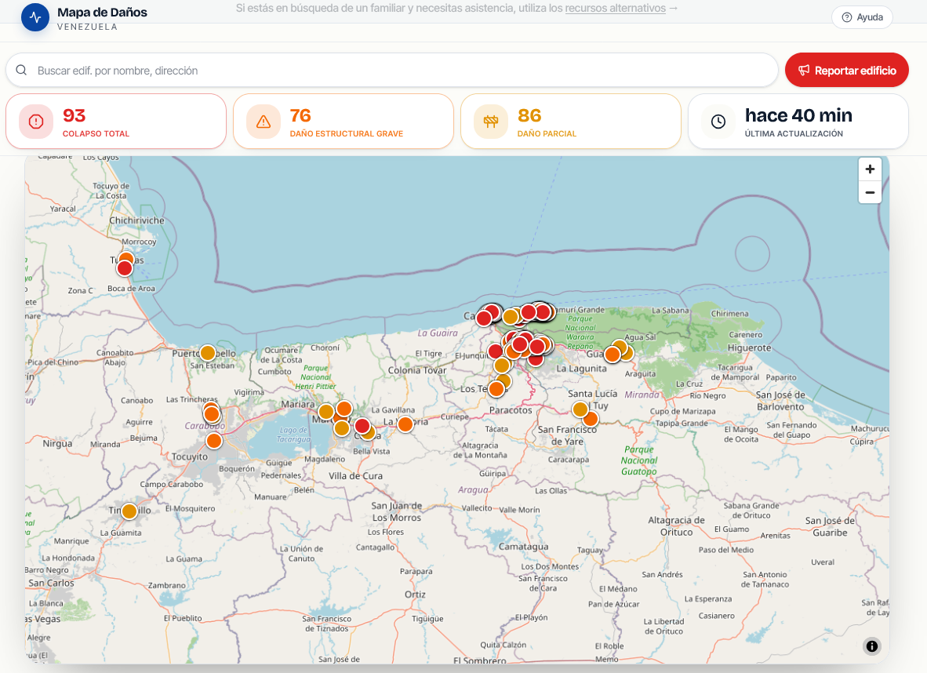Open the Ayuda help button

(862, 17)
